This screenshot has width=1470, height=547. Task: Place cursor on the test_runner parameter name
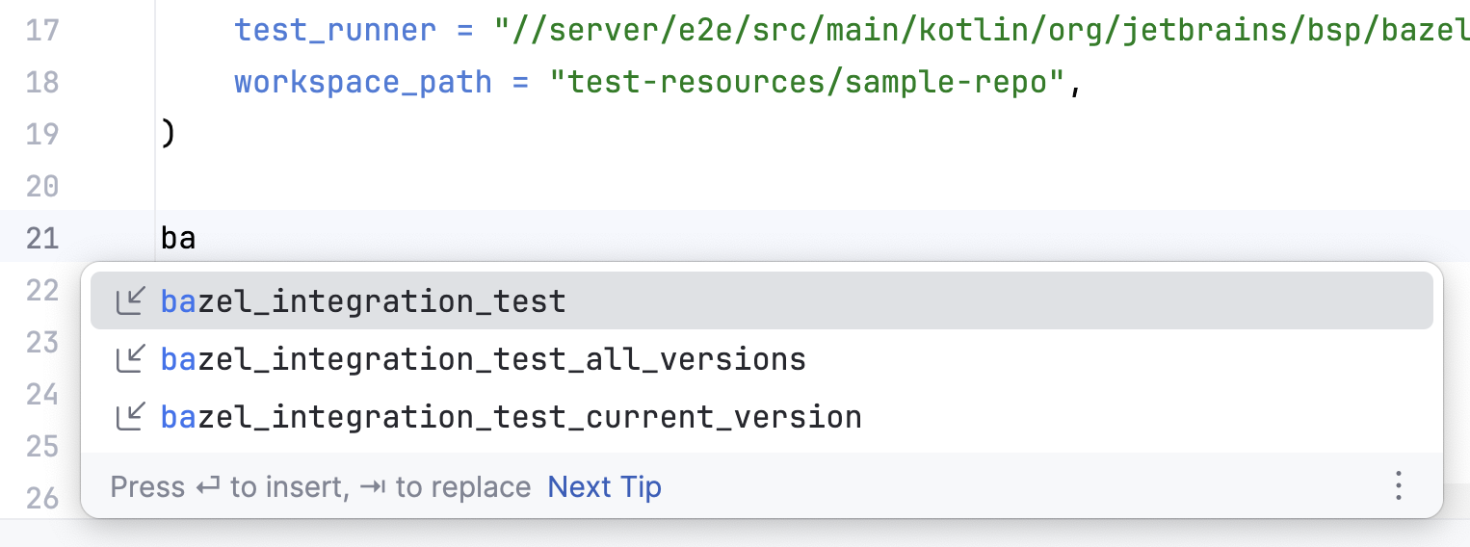coord(335,30)
